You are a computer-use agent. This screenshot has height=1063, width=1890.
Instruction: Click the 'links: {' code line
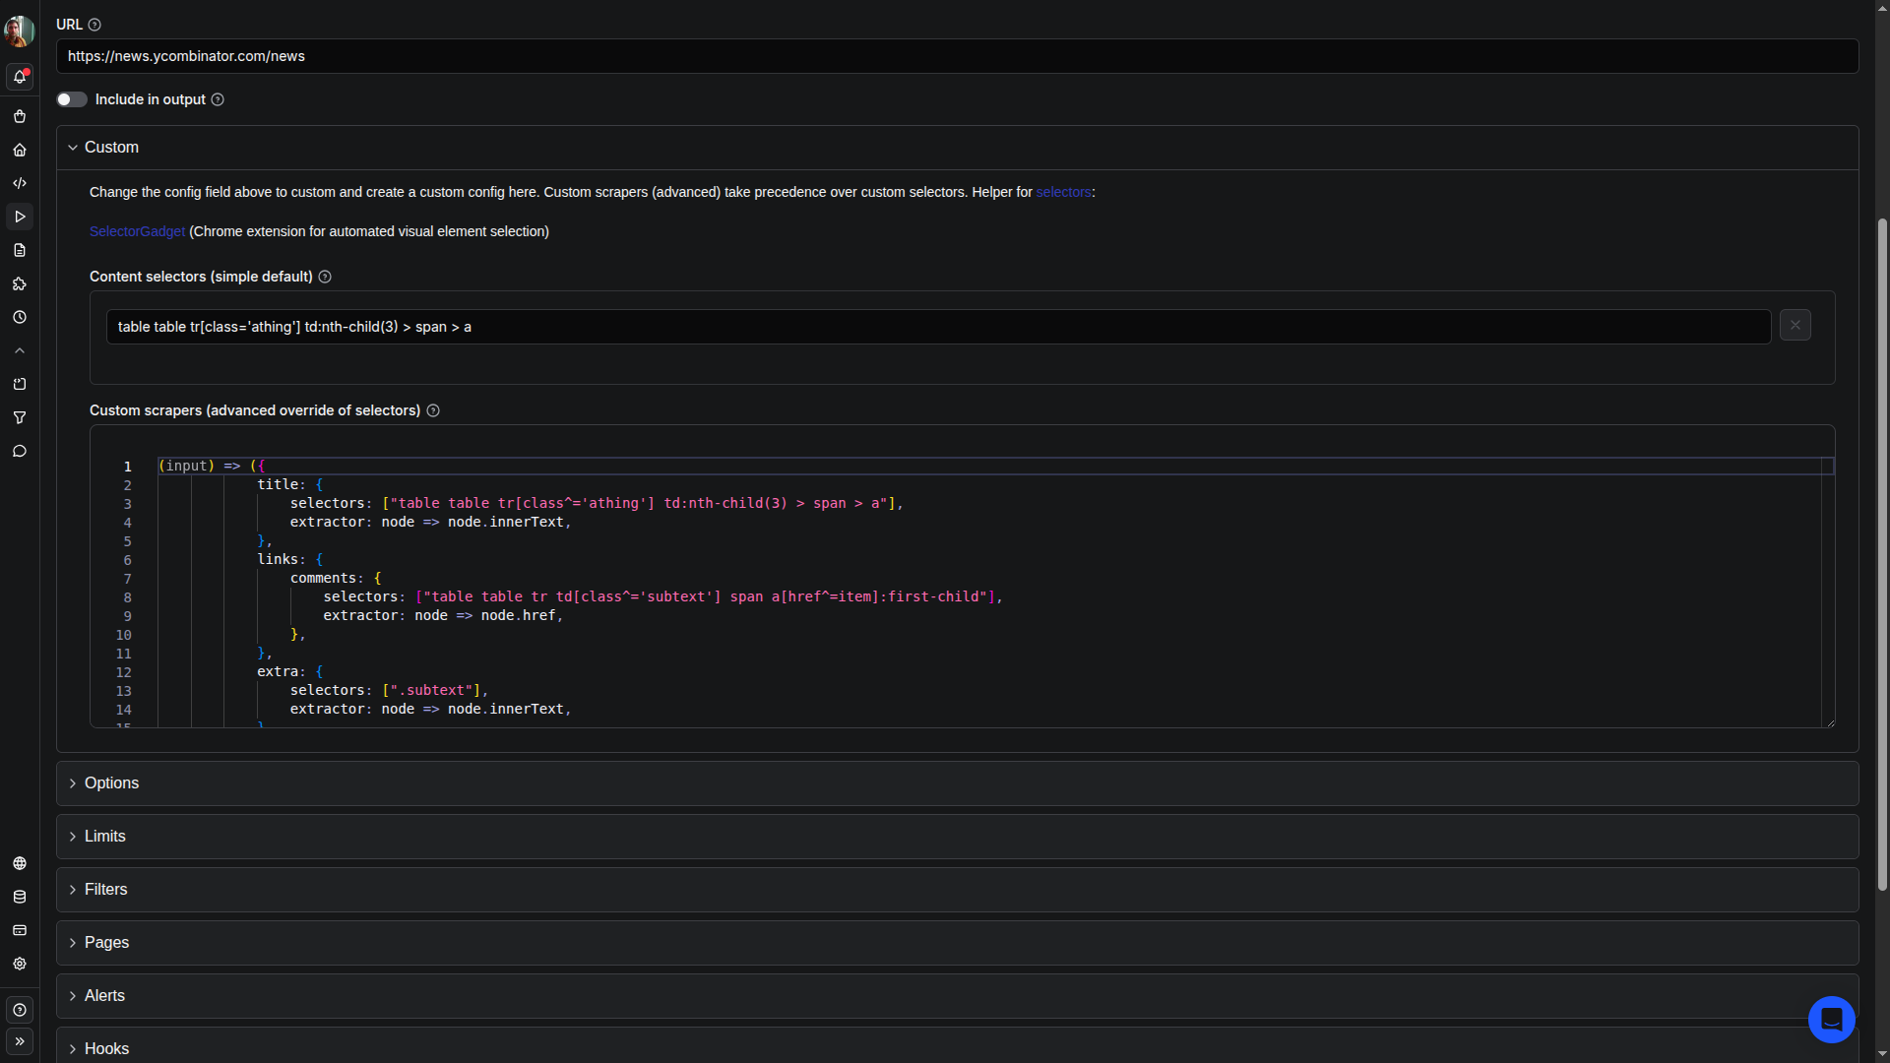pyautogui.click(x=289, y=559)
